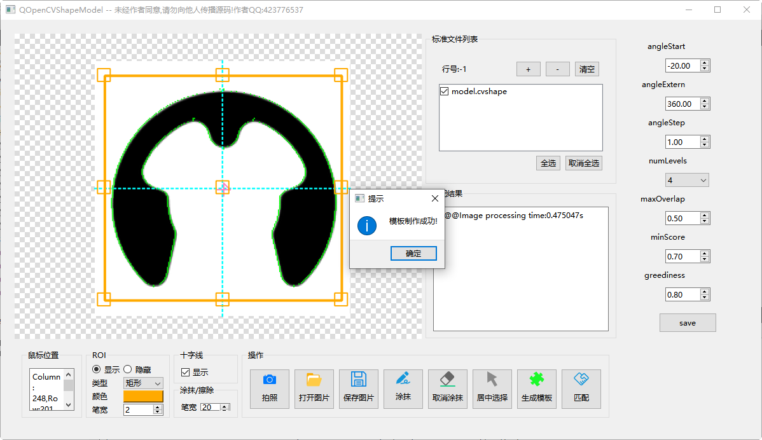Open the ROI 类型 dropdown showing 矩形
This screenshot has width=762, height=440.
tap(142, 383)
